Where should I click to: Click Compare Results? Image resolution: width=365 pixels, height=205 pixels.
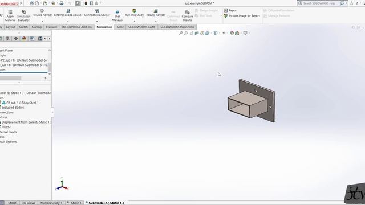pos(187,15)
